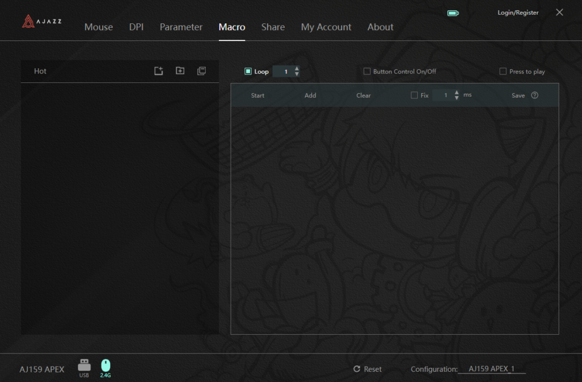Click the add macro folder icon
Screen dimensions: 582x382
point(180,71)
